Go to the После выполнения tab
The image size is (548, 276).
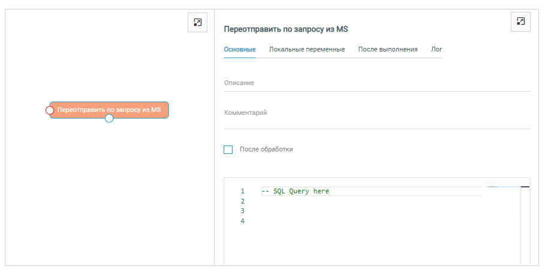pyautogui.click(x=388, y=49)
